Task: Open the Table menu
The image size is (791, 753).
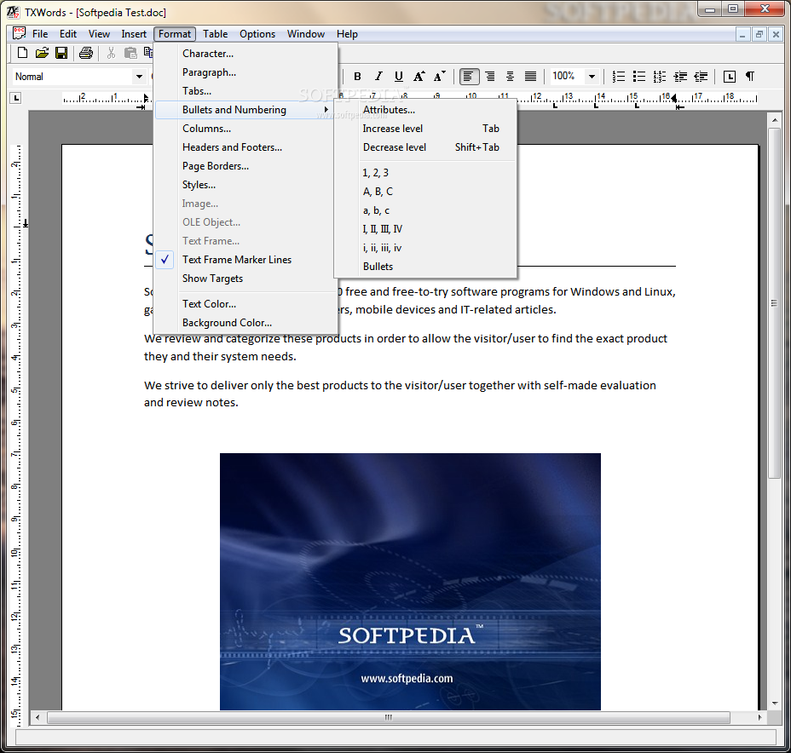Action: 216,34
